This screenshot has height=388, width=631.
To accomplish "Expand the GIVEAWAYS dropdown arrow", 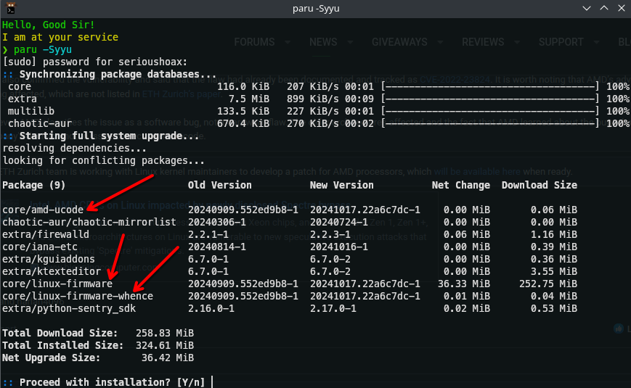I will tap(440, 42).
